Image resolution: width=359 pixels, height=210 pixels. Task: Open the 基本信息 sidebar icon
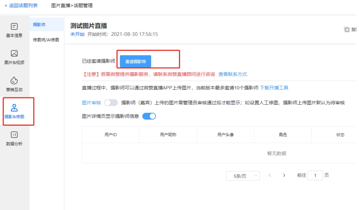point(14,26)
